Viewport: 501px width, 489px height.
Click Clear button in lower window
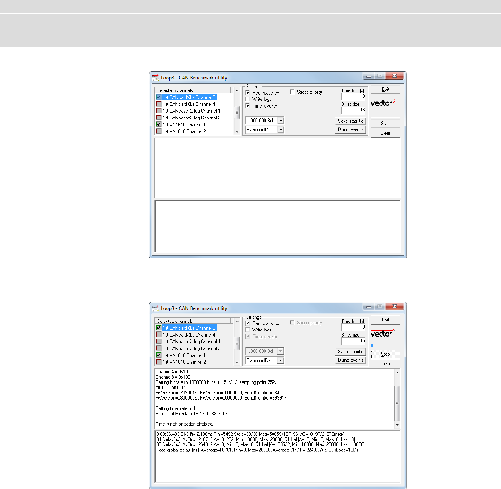coord(385,364)
